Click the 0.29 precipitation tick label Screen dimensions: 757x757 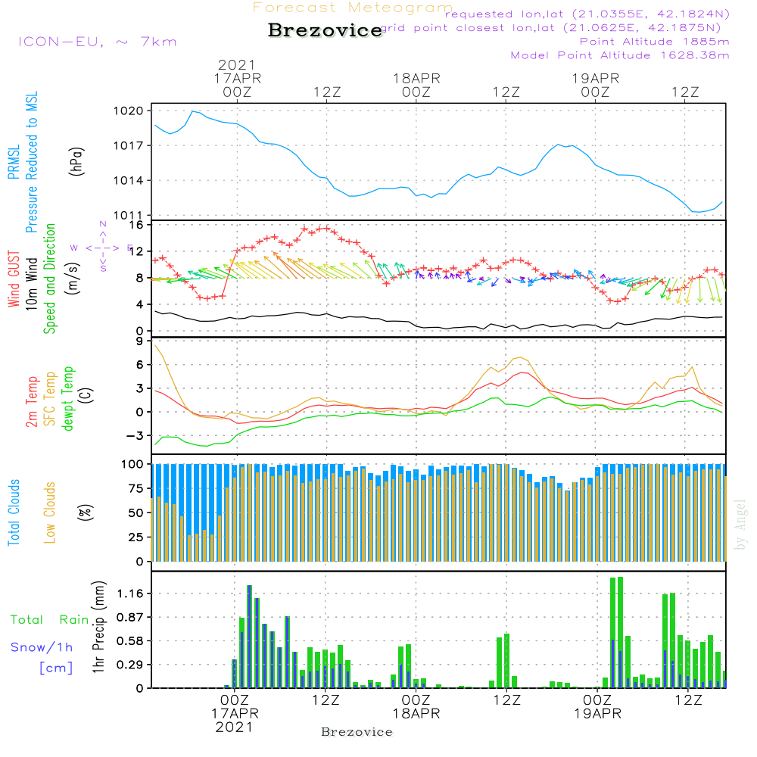click(x=130, y=665)
